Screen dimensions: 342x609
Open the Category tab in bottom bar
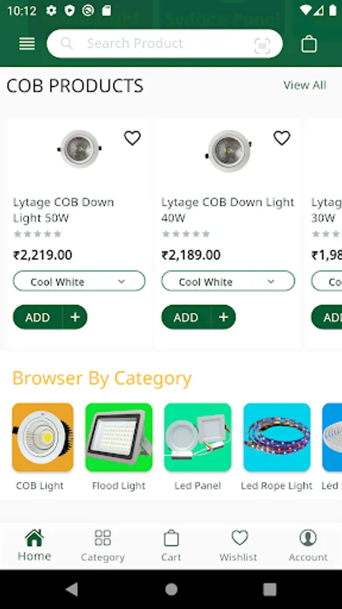103,545
